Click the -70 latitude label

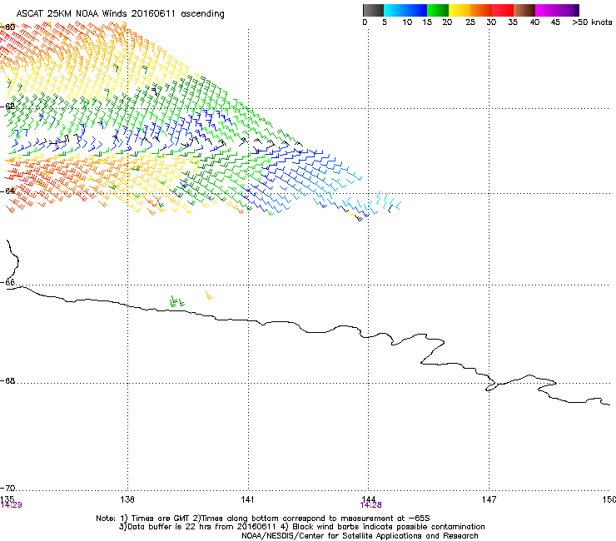coord(8,488)
